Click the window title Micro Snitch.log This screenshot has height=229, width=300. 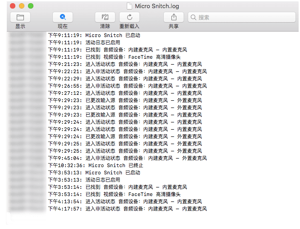click(x=157, y=6)
